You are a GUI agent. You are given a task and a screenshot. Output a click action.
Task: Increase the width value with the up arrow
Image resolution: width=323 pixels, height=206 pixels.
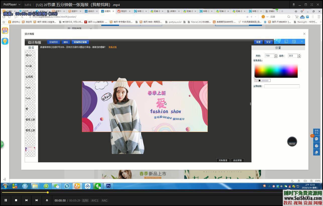[276, 55]
